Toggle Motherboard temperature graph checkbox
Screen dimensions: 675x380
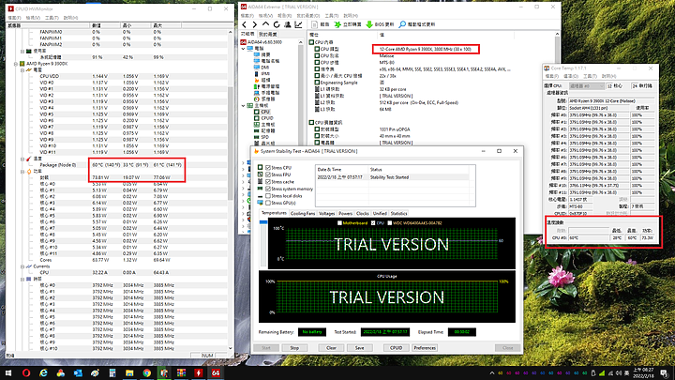pyautogui.click(x=339, y=223)
